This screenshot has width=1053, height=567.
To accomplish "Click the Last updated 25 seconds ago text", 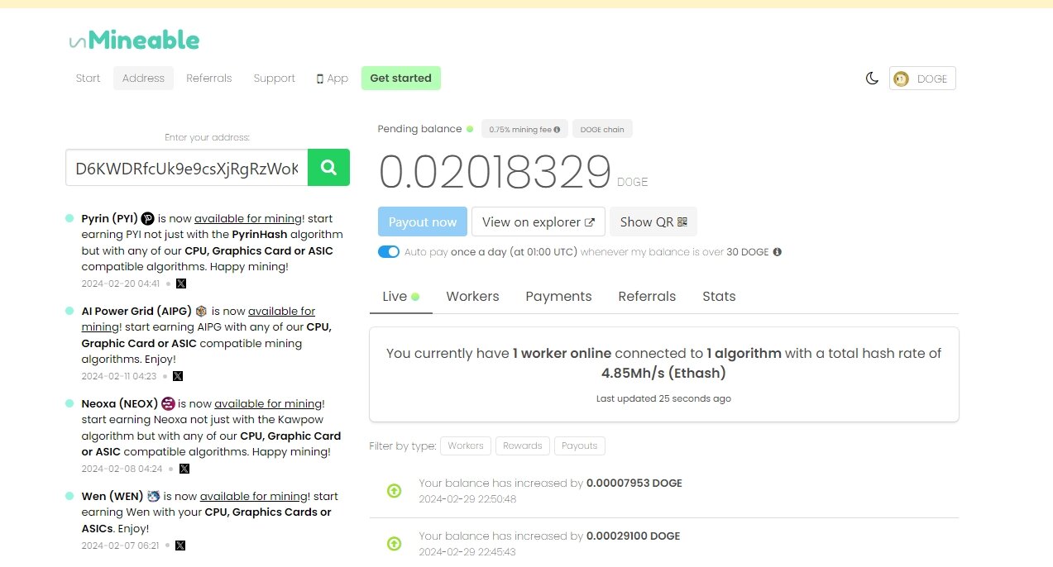I will (x=663, y=398).
